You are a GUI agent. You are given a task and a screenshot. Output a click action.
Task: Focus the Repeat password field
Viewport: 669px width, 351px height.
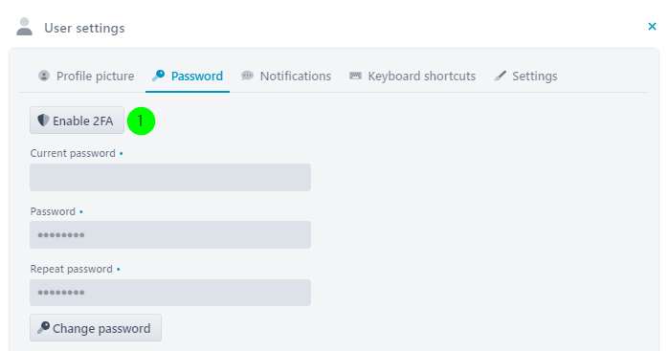click(170, 293)
